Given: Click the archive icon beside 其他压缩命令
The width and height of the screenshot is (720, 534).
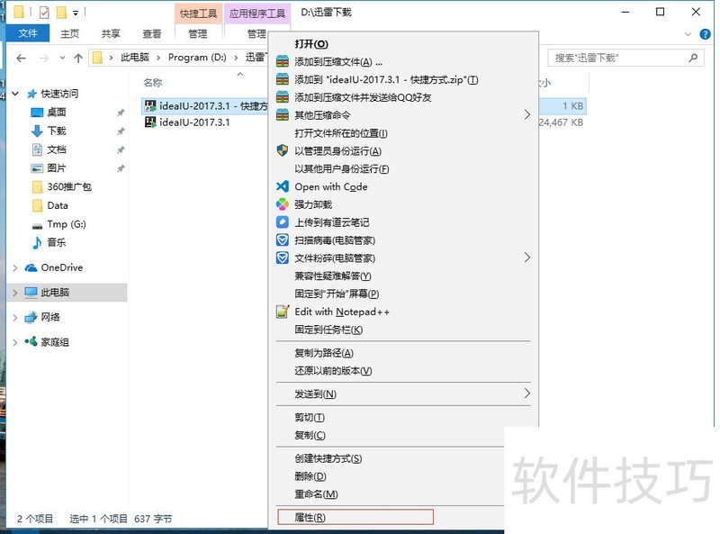Looking at the screenshot, I should (x=283, y=115).
